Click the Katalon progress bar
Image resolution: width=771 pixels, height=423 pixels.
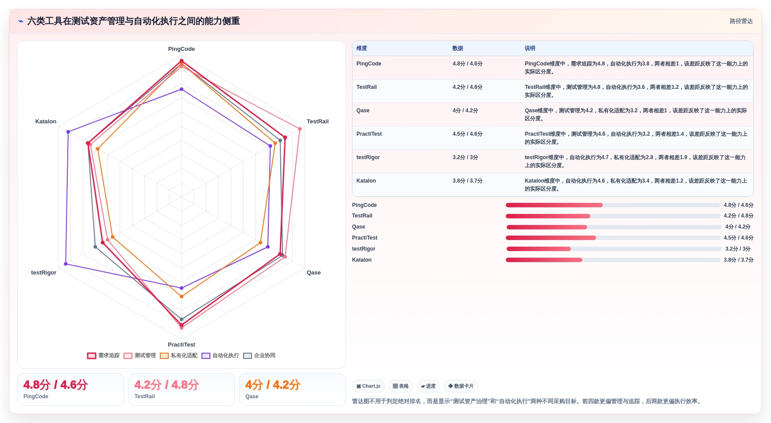tap(613, 260)
